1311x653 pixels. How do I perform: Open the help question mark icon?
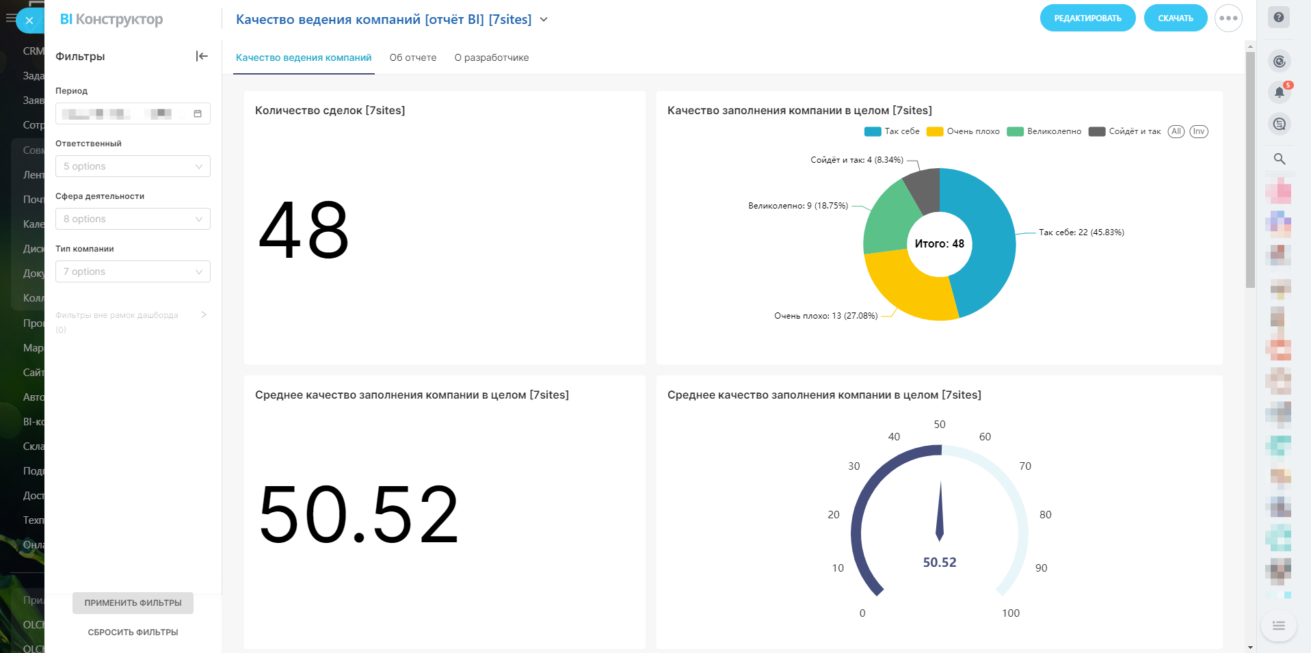click(1278, 18)
